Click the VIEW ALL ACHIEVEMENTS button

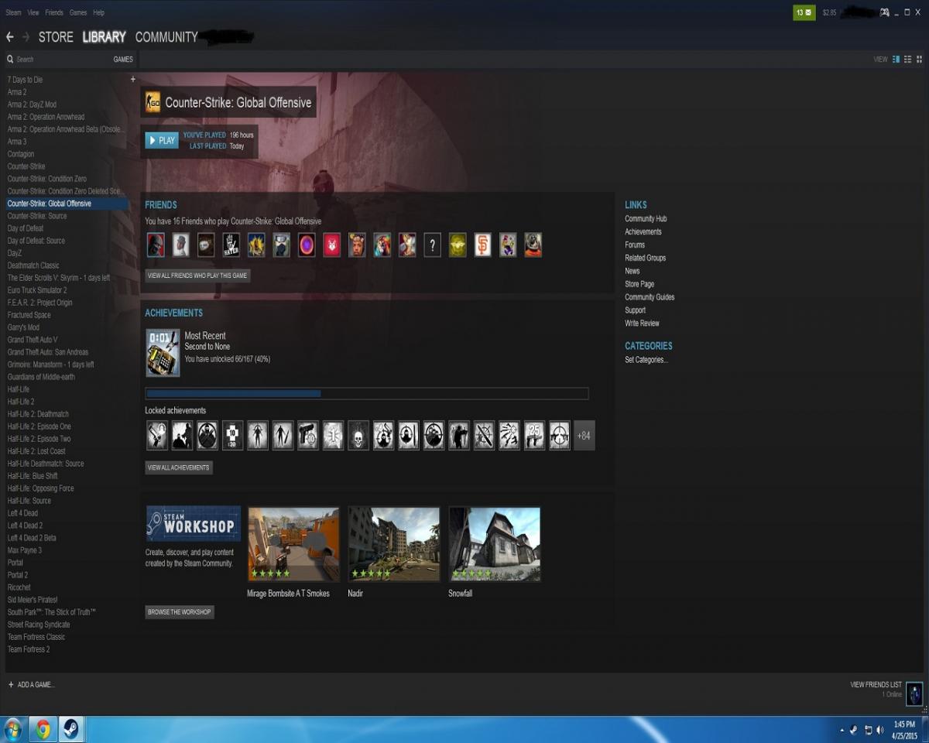179,467
